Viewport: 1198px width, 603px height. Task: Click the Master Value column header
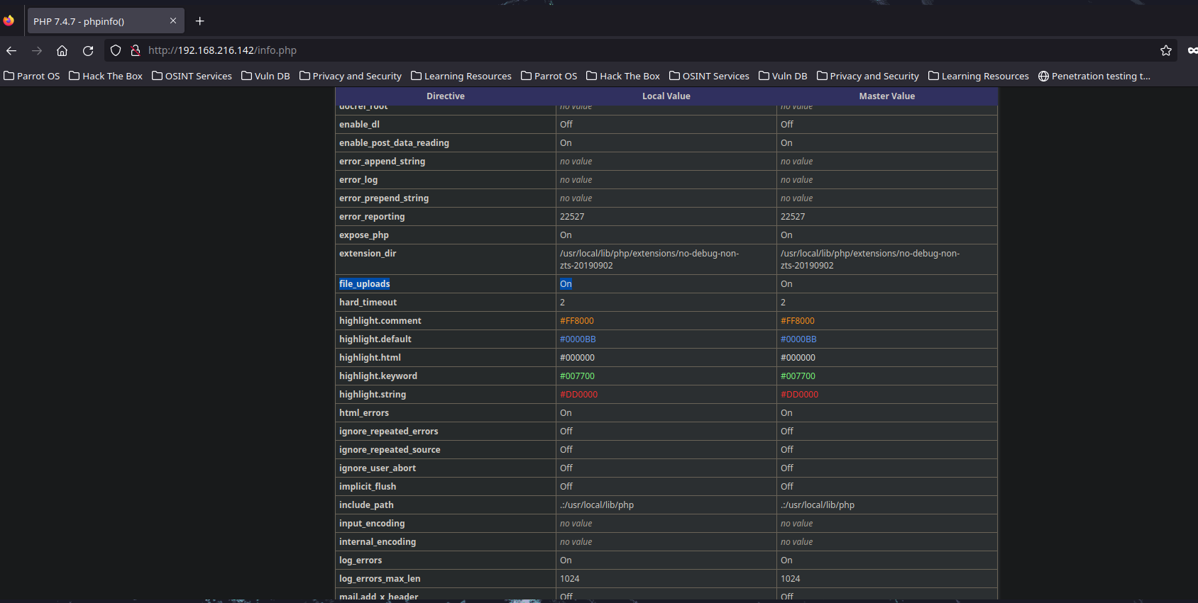click(887, 96)
